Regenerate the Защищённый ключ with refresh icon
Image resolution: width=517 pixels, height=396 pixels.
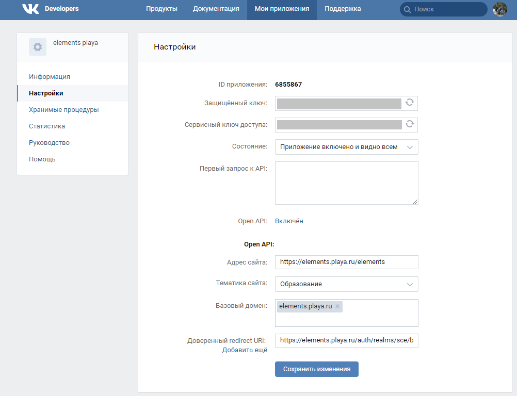point(410,103)
